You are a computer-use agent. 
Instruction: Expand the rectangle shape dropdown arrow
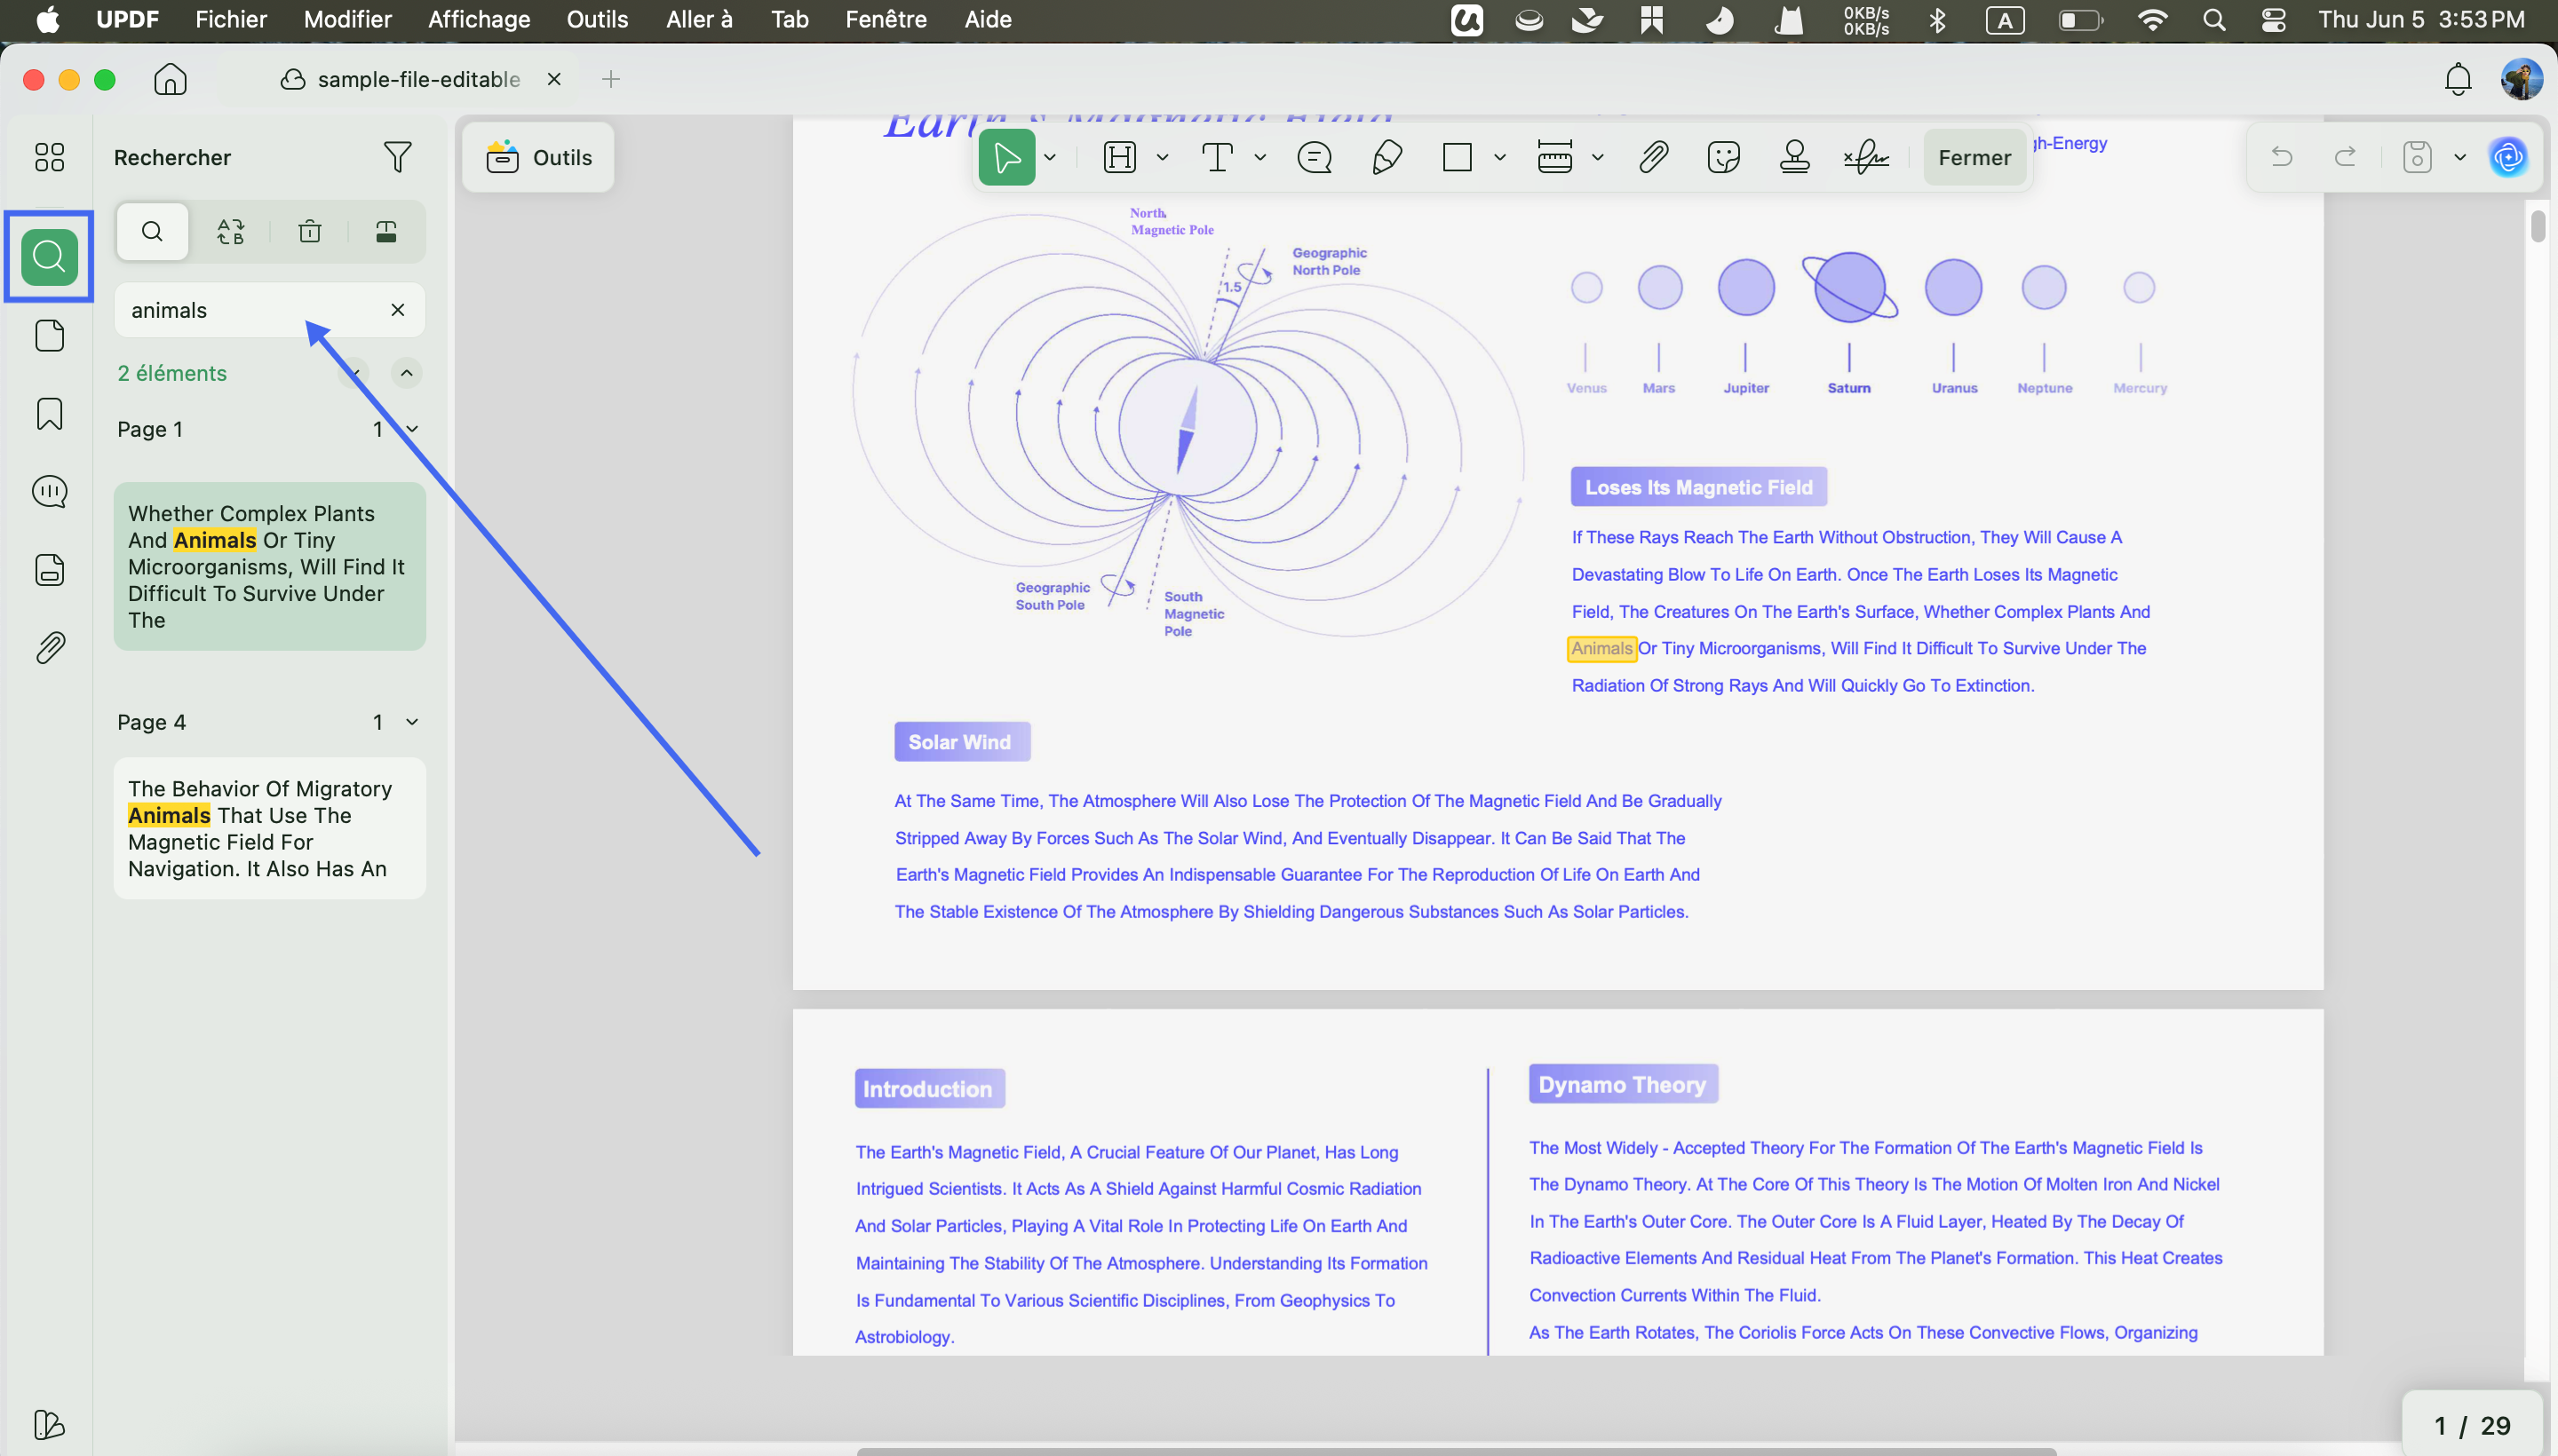[1498, 157]
